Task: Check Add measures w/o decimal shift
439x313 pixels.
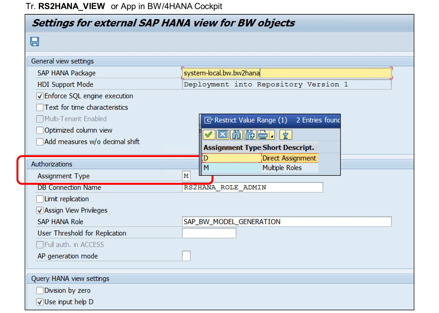Action: (x=40, y=142)
